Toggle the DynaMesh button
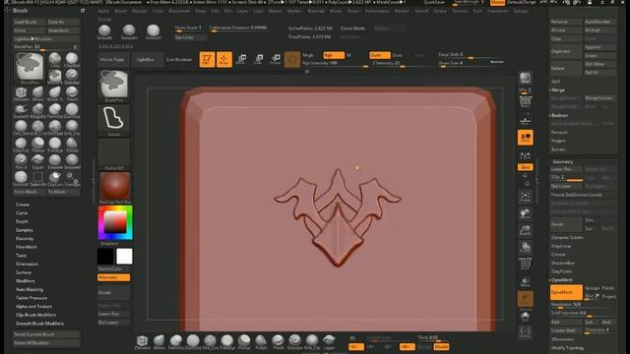This screenshot has width=630, height=354. (x=566, y=292)
